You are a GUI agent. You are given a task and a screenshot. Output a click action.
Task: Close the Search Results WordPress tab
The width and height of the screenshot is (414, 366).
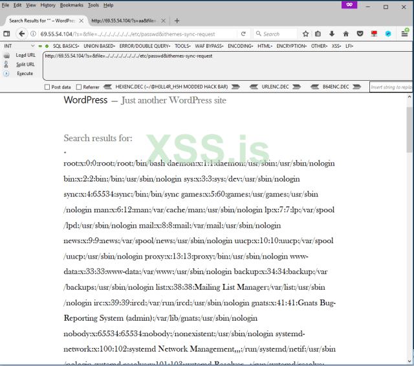pyautogui.click(x=82, y=21)
